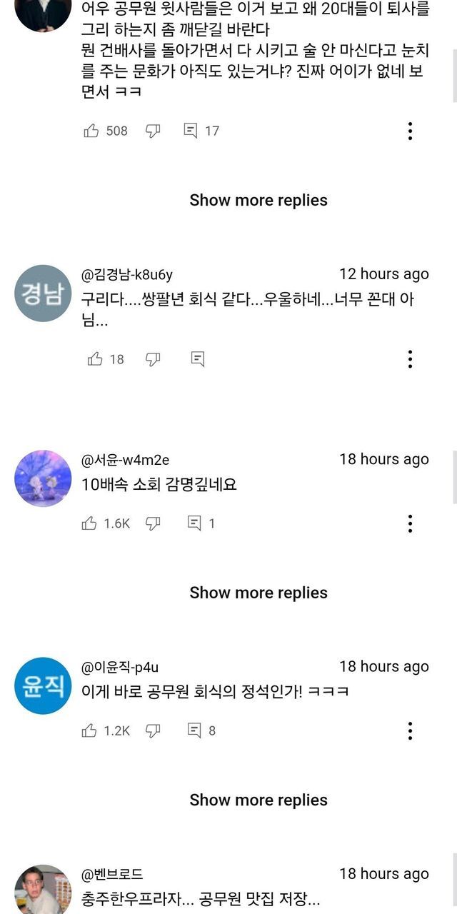Tap the 경남 gray profile avatar
457x914 pixels.
click(43, 293)
